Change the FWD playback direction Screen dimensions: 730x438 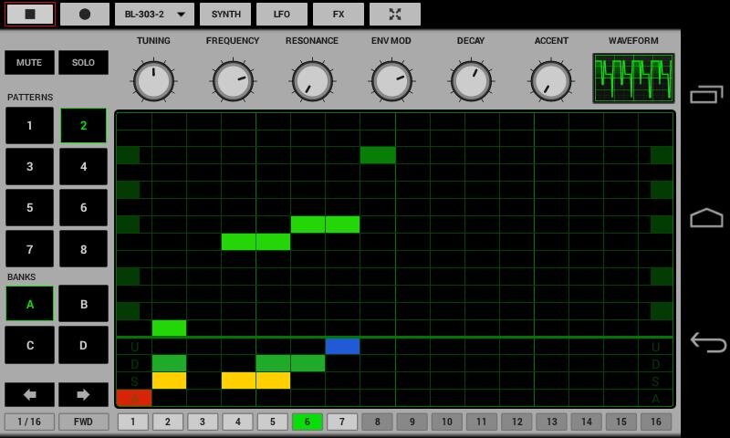(83, 422)
